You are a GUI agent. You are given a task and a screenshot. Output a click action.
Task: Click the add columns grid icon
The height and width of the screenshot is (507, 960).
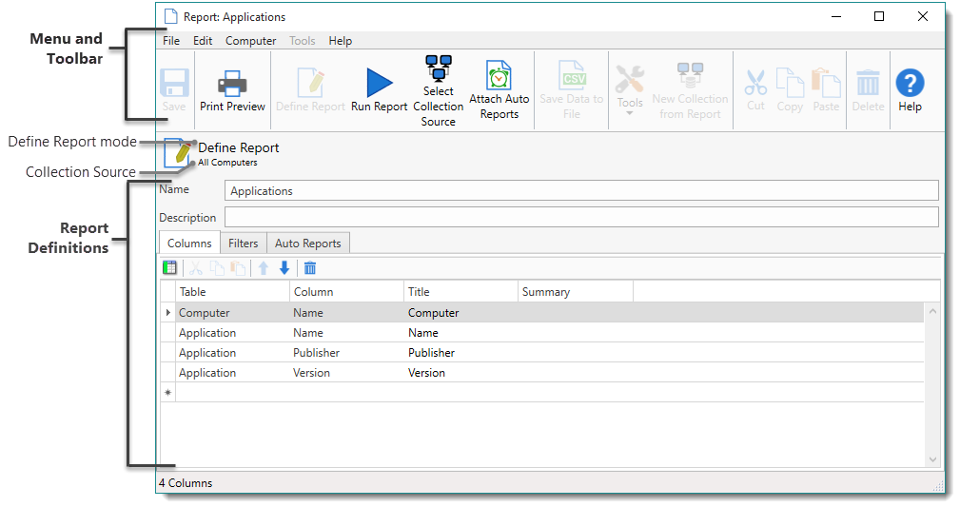170,268
